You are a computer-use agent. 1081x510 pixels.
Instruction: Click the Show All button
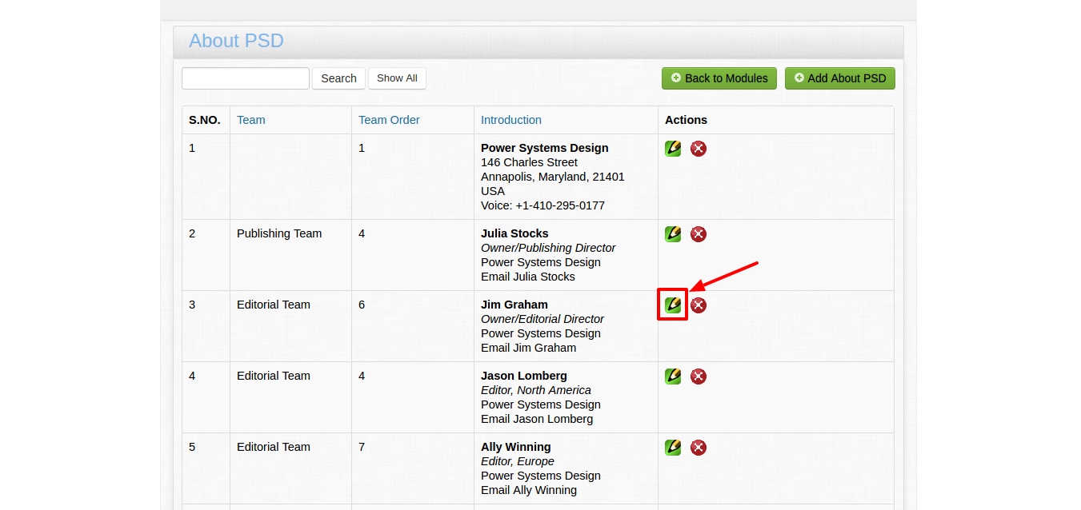click(x=397, y=78)
